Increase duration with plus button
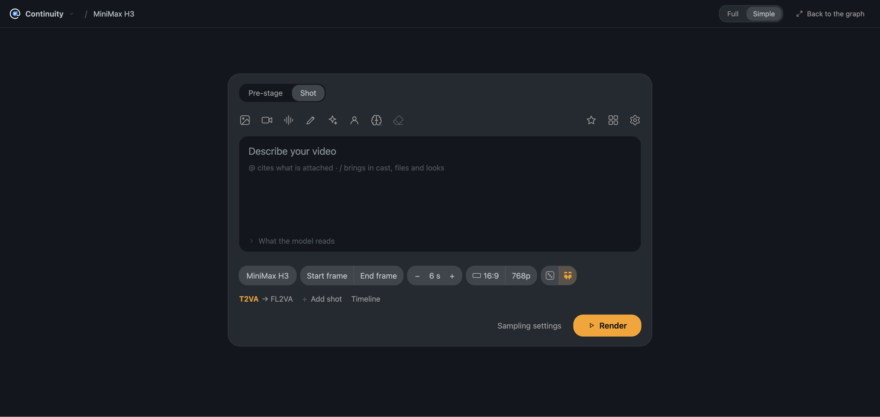This screenshot has width=880, height=417. pos(452,276)
